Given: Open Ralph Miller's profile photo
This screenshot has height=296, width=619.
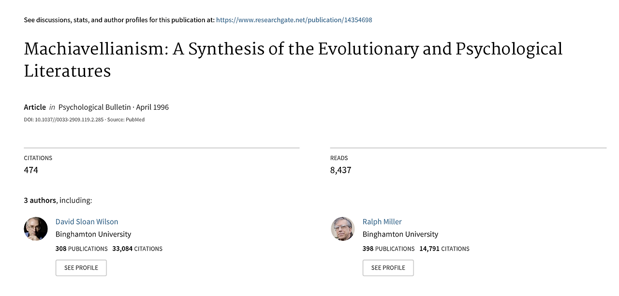Looking at the screenshot, I should pyautogui.click(x=343, y=229).
